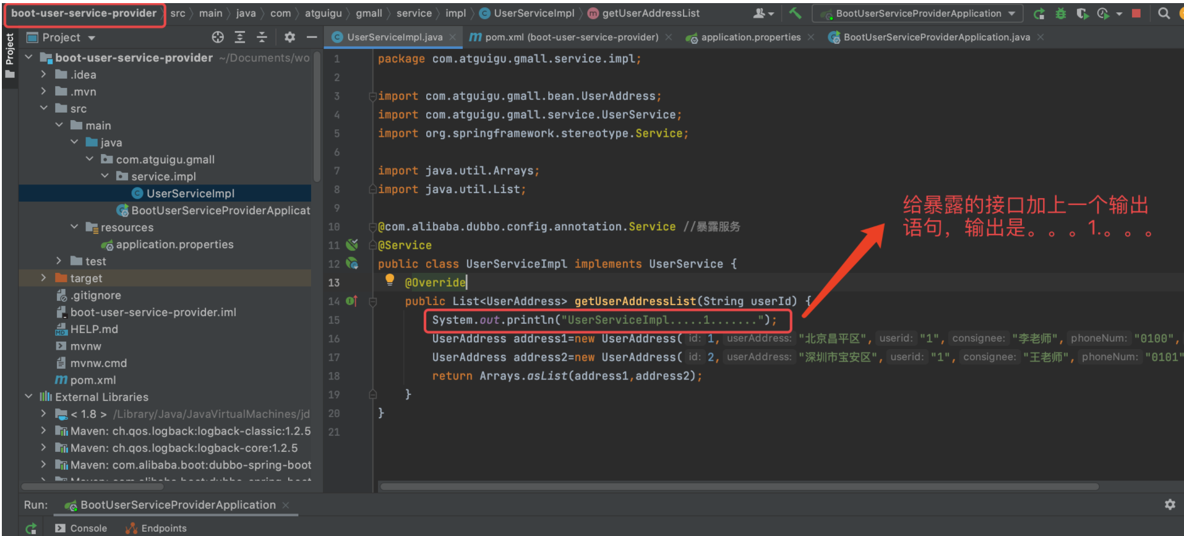Viewport: 1184px width, 536px height.
Task: Click the editor horizontal scrollbar
Action: (x=739, y=486)
